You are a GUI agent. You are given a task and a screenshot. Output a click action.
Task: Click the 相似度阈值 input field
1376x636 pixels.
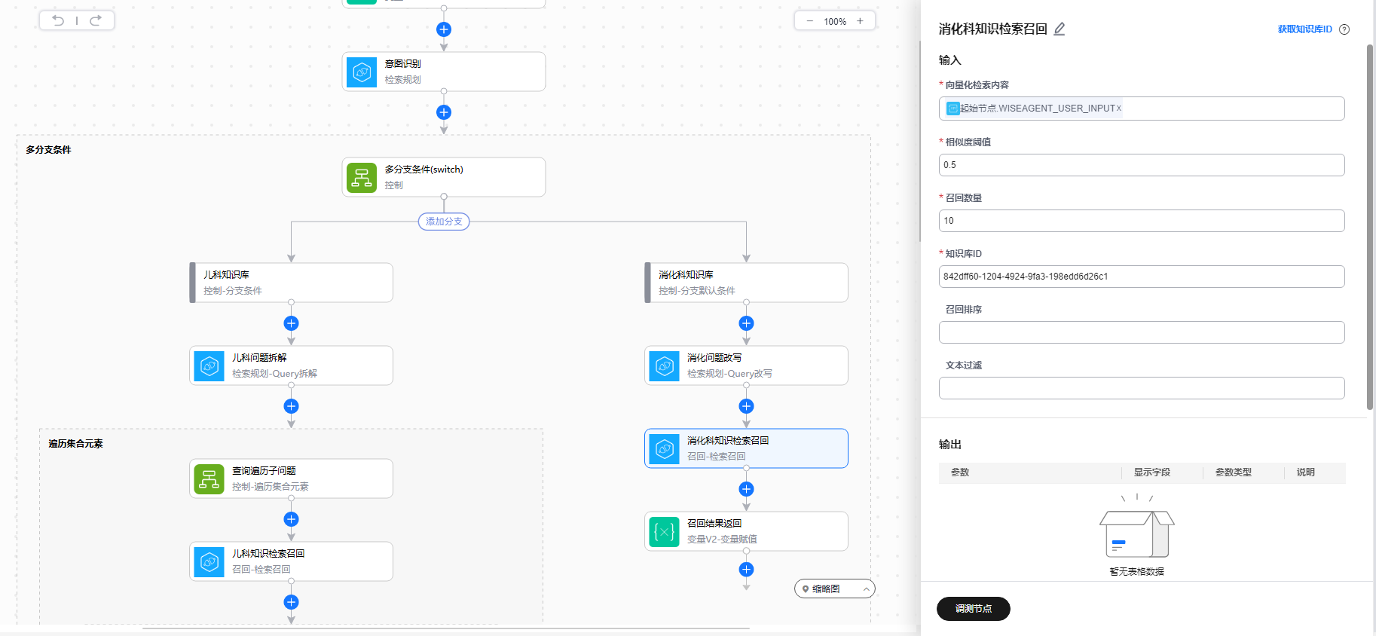click(1141, 165)
